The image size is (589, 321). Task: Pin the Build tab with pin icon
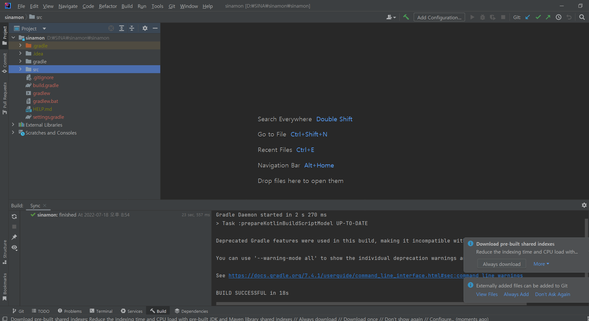tap(14, 237)
